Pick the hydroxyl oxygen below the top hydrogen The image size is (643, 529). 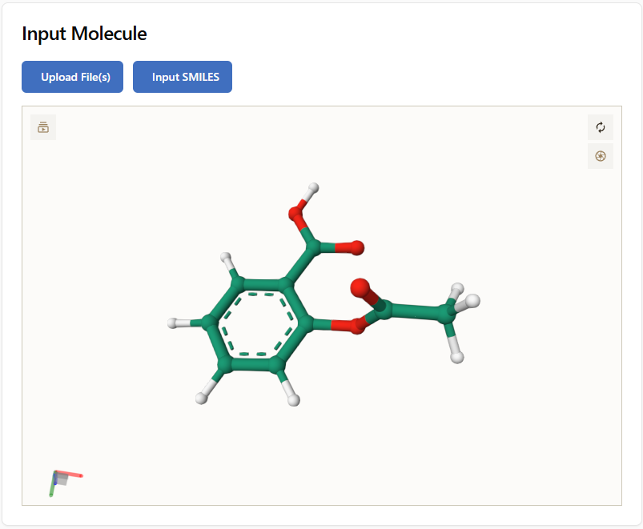pyautogui.click(x=297, y=212)
